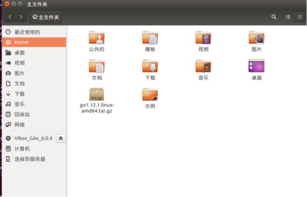Switch to grid view icon
Image resolution: width=307 pixels, height=197 pixels.
(299, 17)
